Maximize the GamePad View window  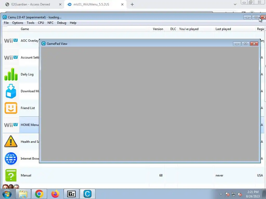(245, 44)
